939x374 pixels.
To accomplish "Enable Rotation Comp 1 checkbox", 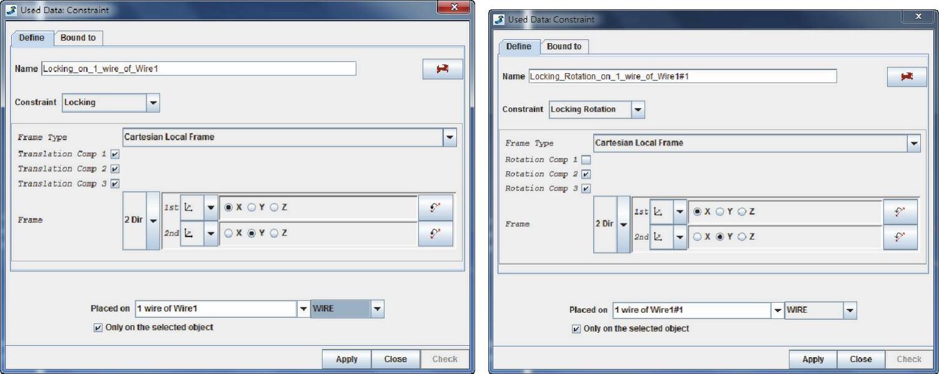I will pyautogui.click(x=586, y=160).
